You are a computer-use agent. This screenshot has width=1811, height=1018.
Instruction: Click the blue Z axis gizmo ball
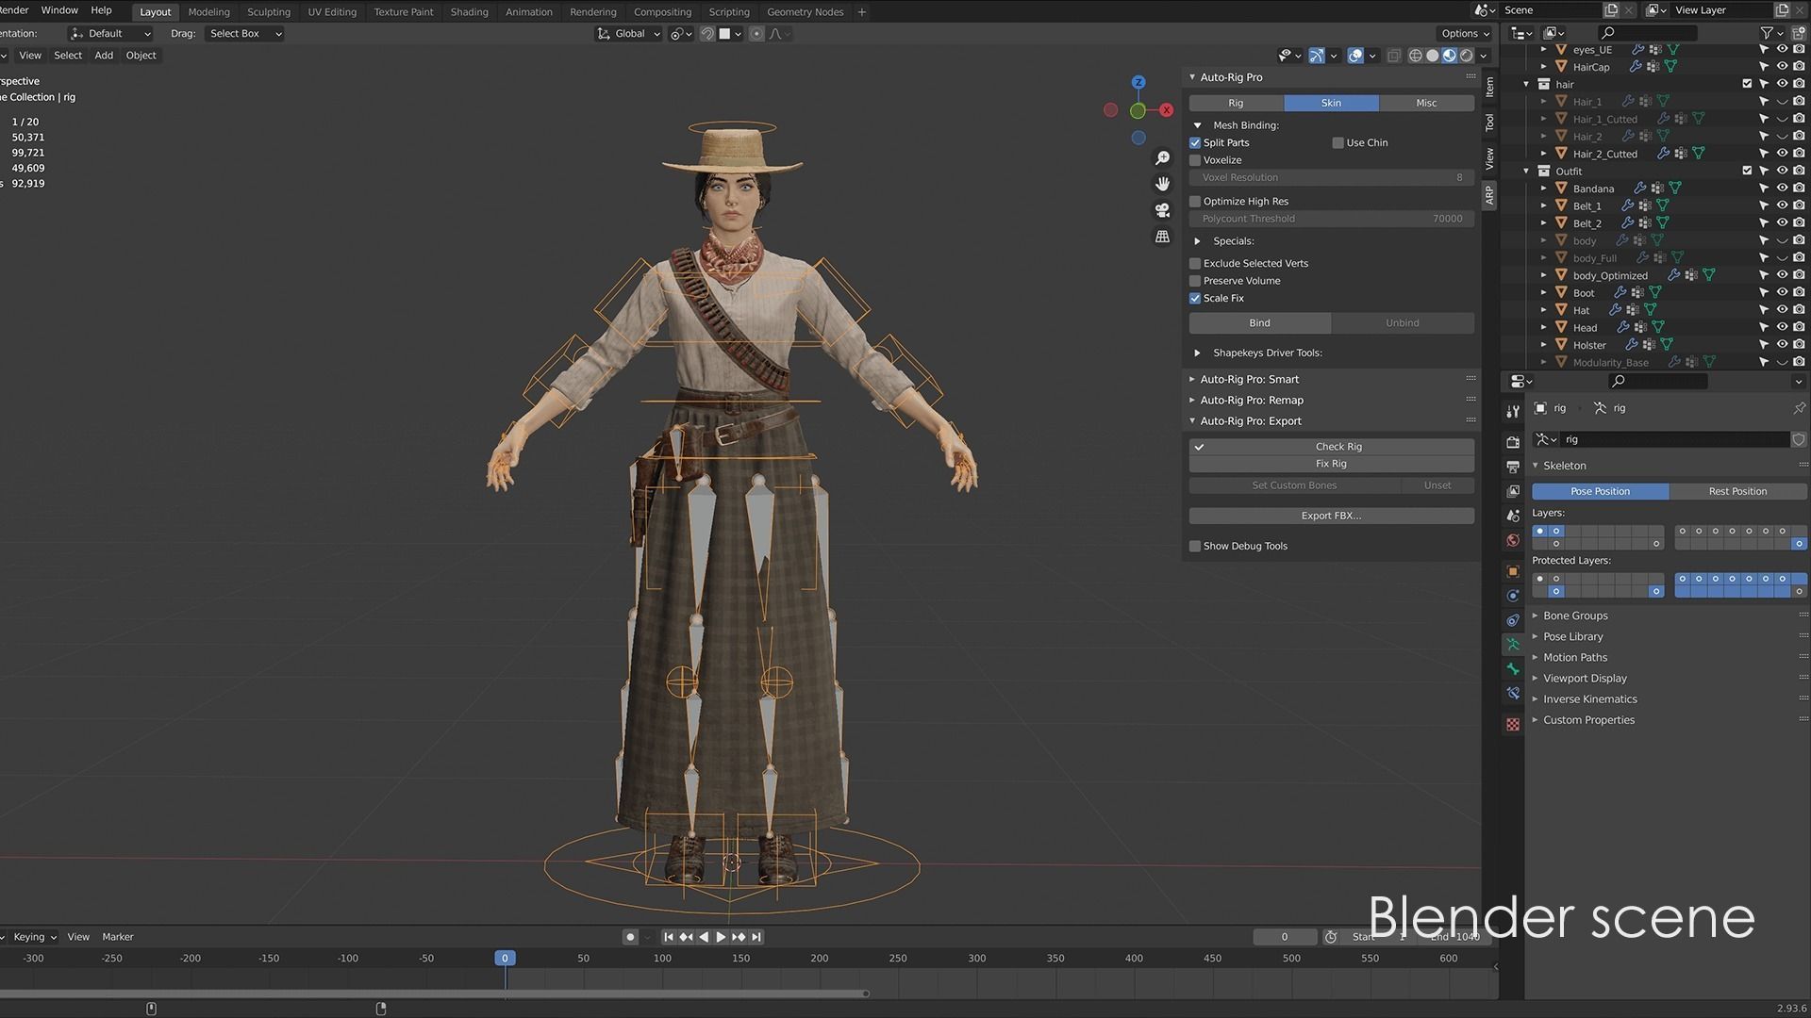click(x=1138, y=83)
